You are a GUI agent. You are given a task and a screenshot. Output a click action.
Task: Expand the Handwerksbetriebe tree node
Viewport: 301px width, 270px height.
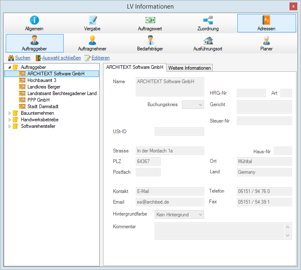click(x=9, y=120)
